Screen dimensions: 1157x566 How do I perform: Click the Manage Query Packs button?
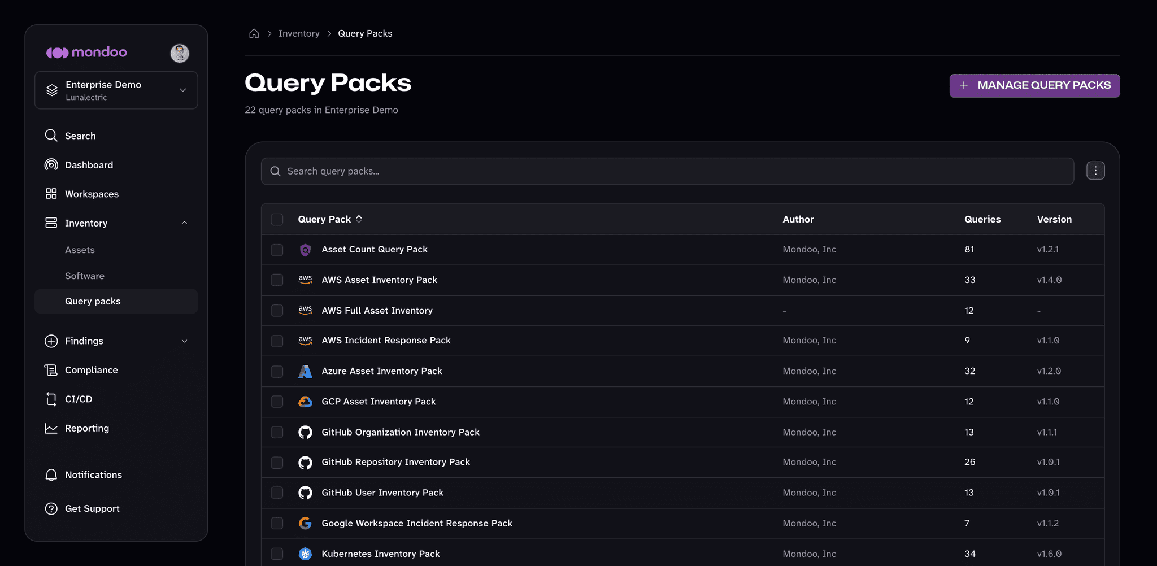(1034, 86)
